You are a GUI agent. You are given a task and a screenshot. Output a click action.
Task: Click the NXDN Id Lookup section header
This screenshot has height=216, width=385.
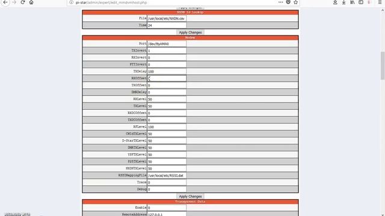190,12
